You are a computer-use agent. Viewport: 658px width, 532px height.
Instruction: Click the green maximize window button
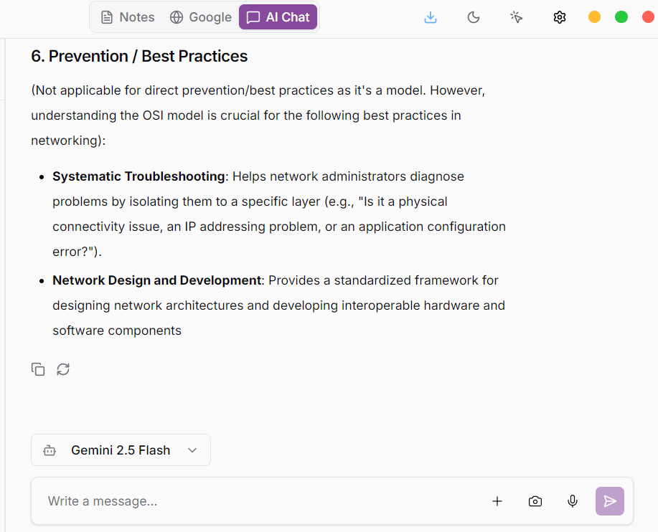pos(621,17)
